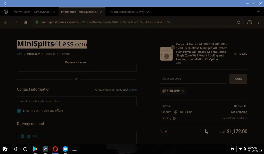Tap the Android back triangle button
Image resolution: width=264 pixels, height=154 pixels.
(15, 149)
